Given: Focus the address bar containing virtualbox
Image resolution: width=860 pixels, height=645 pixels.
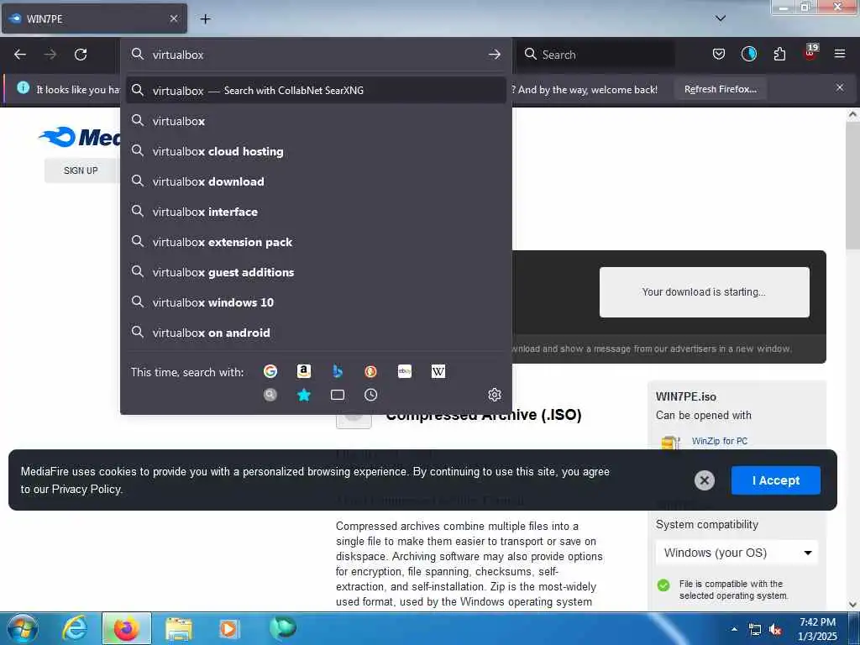Looking at the screenshot, I should pyautogui.click(x=316, y=55).
